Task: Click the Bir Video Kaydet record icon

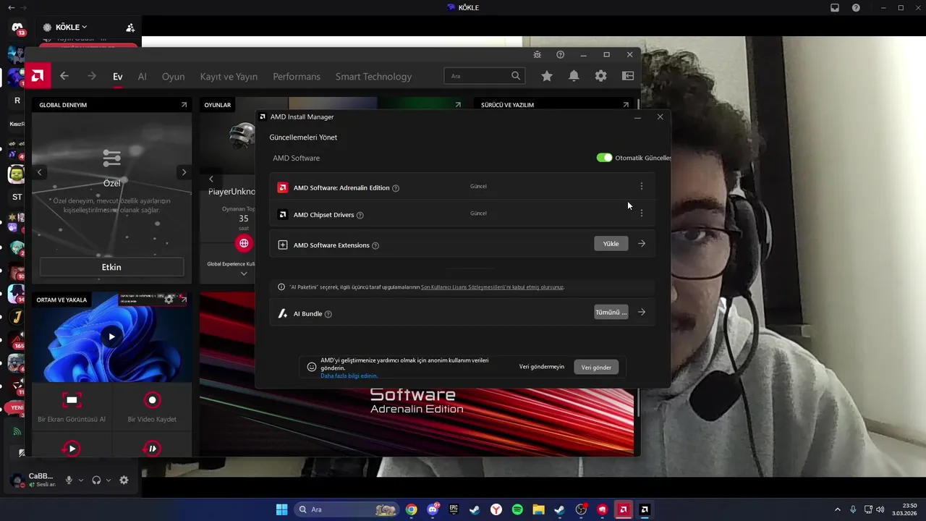Action: 152,399
